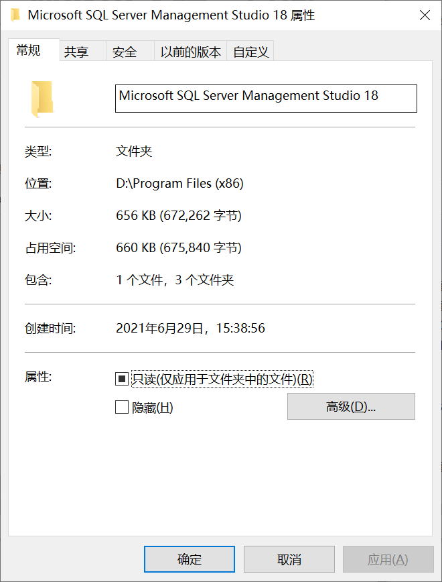The image size is (442, 582).
Task: Click the large yellow folder icon
Action: point(42,98)
